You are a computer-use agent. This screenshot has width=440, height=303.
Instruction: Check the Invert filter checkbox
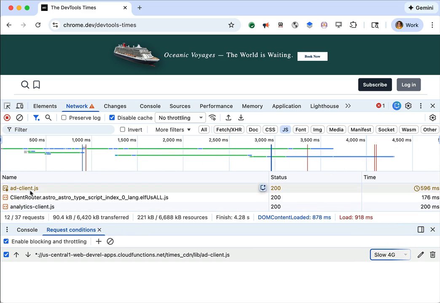coord(122,130)
